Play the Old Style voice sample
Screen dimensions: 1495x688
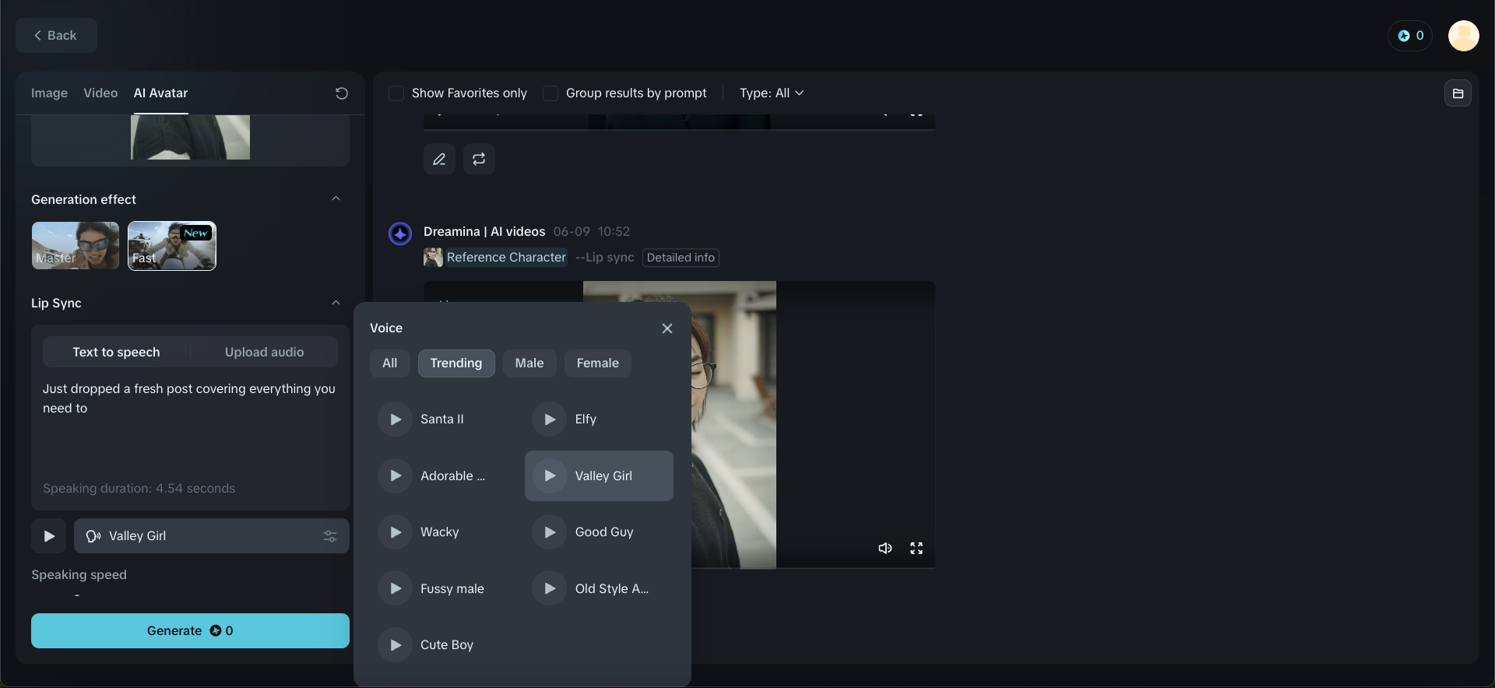(x=550, y=589)
